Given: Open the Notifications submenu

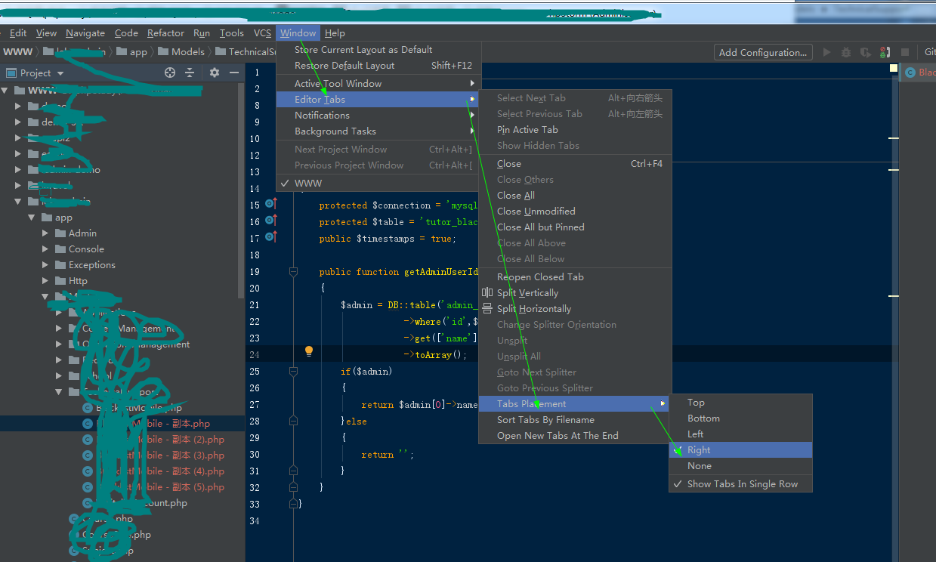Looking at the screenshot, I should (x=378, y=116).
